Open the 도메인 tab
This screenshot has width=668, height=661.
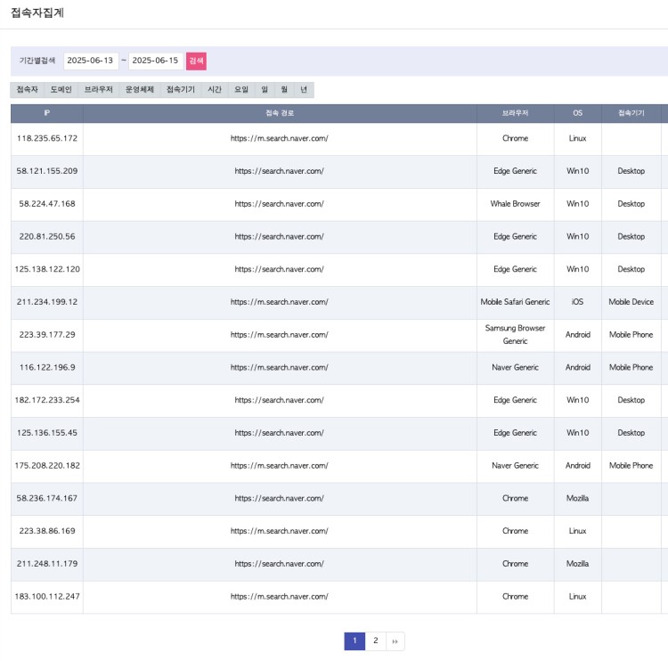pos(61,90)
